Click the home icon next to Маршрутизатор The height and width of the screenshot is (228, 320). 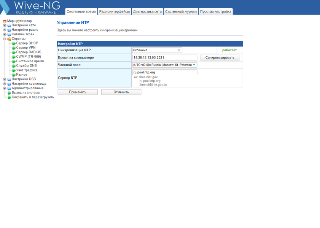pos(5,21)
